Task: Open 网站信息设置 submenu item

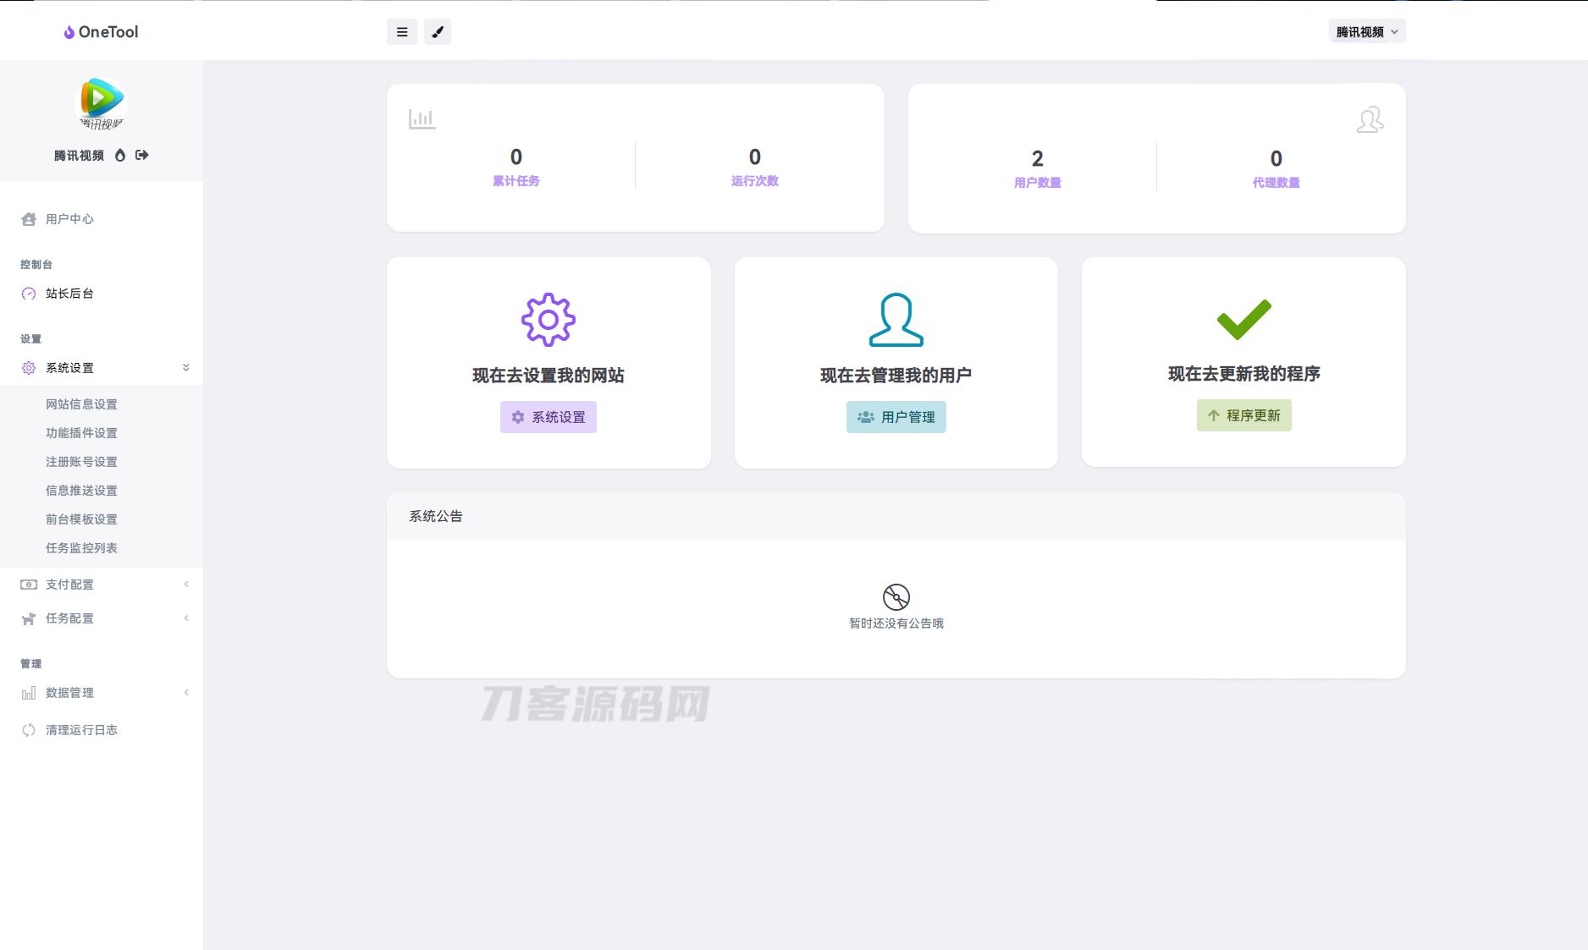Action: [x=81, y=404]
